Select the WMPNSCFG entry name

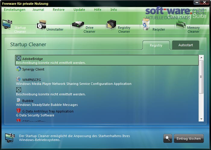pyautogui.click(x=32, y=80)
